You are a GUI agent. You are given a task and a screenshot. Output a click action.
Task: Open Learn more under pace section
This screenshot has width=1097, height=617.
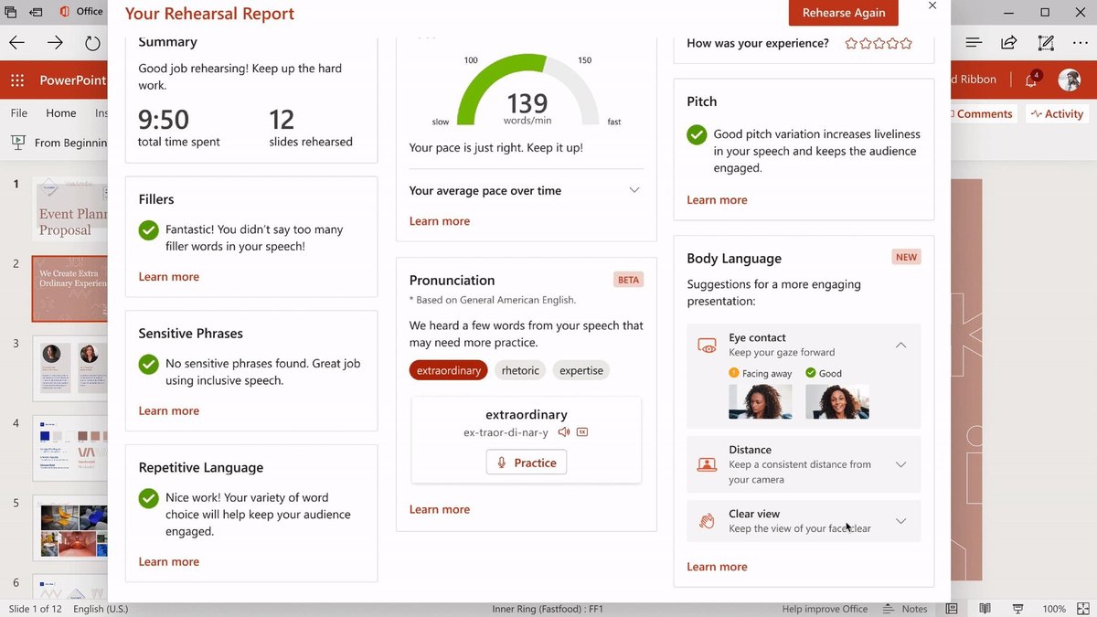(x=440, y=220)
